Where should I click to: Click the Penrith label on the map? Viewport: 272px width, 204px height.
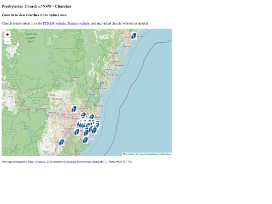point(52,113)
